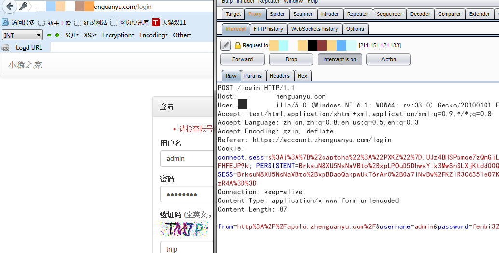
Task: Click the password field with dots
Action: pyautogui.click(x=187, y=194)
